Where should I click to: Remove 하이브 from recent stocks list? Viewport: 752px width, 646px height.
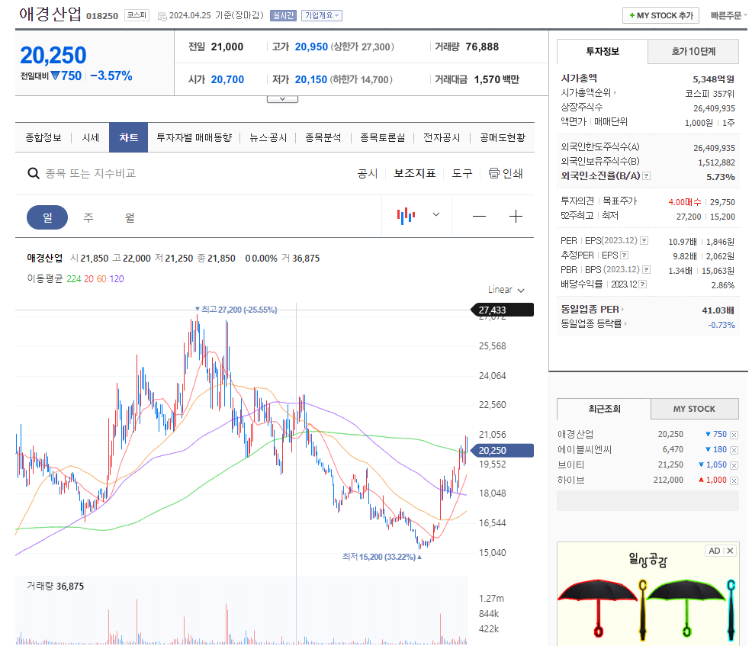click(734, 480)
